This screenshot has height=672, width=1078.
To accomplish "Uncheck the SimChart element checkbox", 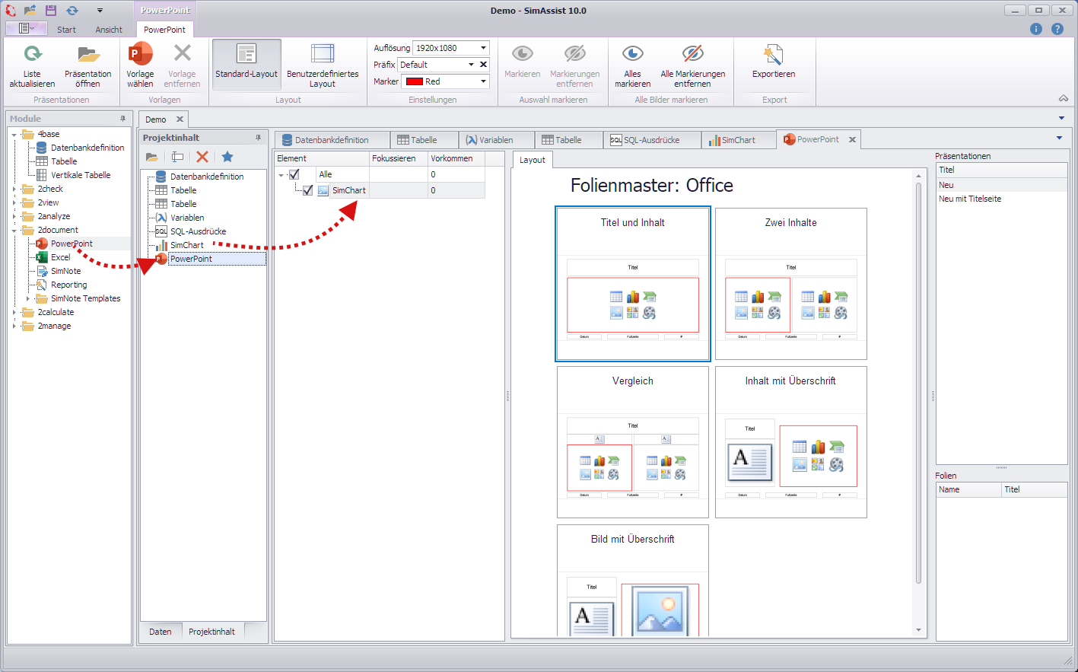I will coord(307,190).
